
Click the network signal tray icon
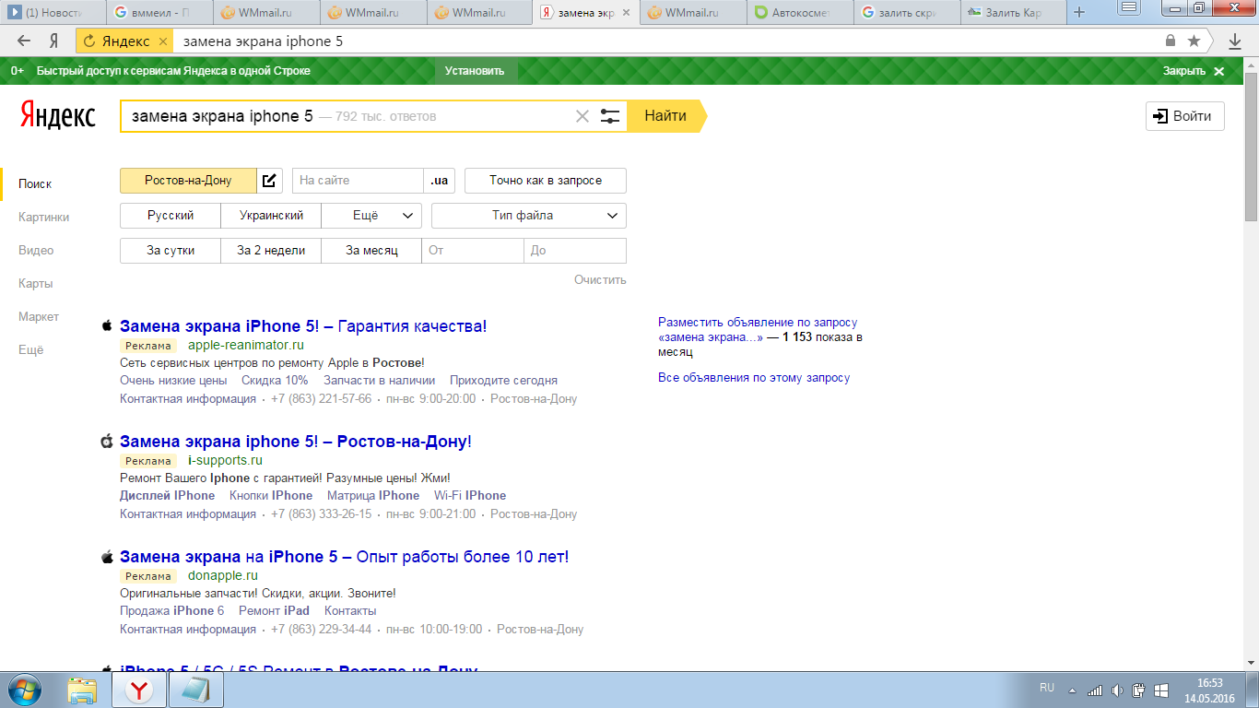[1095, 690]
